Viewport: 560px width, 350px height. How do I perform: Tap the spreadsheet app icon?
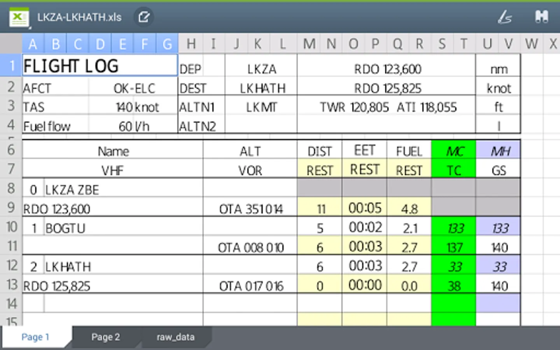click(19, 18)
